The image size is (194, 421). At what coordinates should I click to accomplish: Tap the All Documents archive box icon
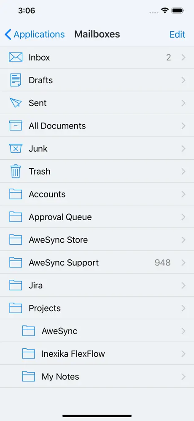click(16, 126)
